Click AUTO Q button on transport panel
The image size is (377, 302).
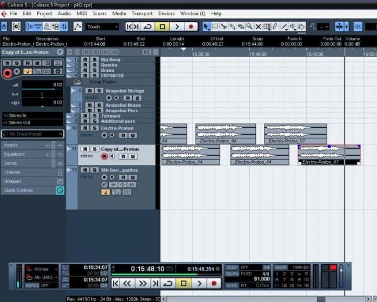[32, 285]
